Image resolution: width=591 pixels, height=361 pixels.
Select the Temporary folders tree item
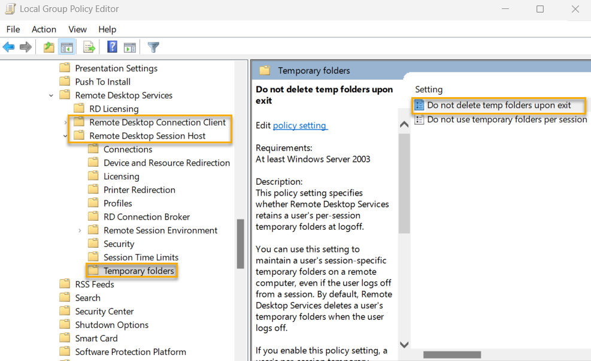(x=139, y=270)
